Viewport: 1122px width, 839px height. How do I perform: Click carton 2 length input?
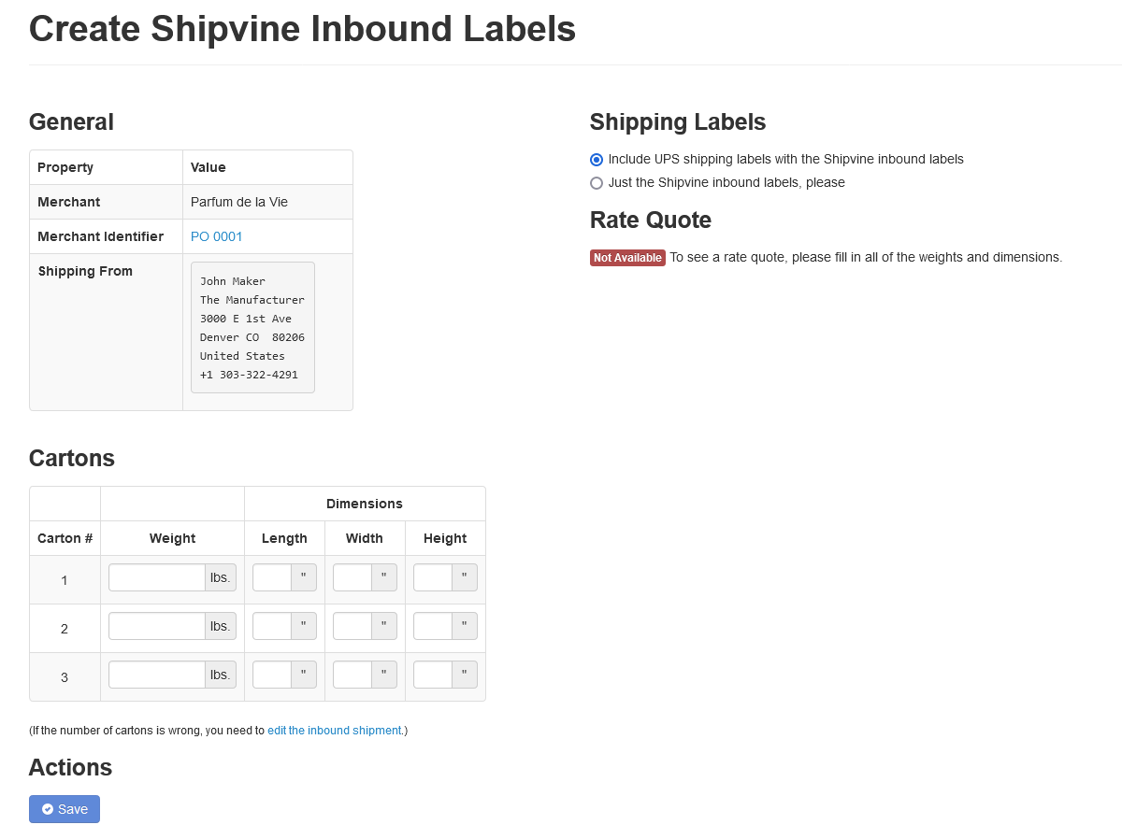coord(272,626)
